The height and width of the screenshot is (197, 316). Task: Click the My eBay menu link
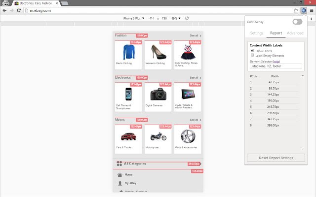pyautogui.click(x=130, y=183)
